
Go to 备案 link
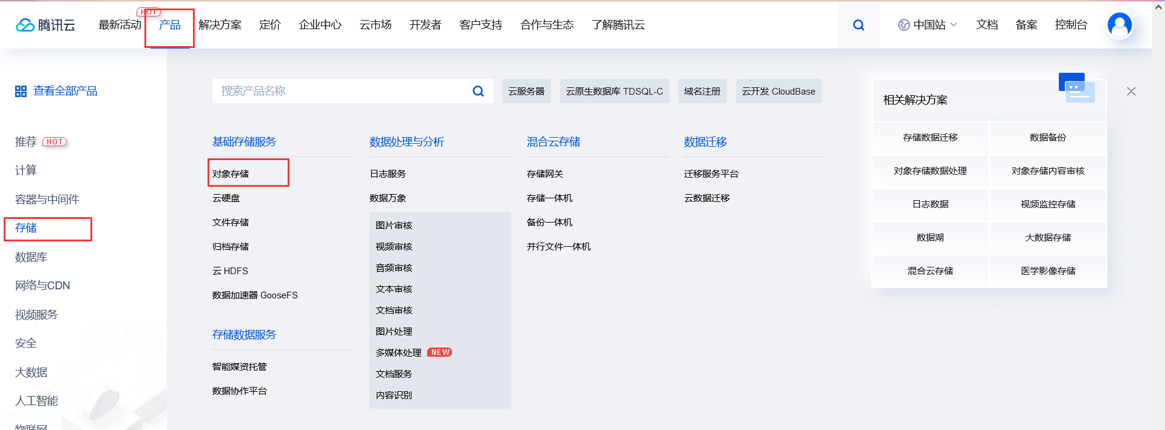[1027, 25]
